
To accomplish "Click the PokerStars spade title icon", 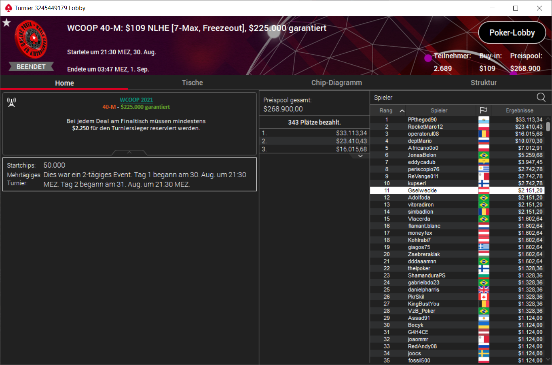I will [8, 8].
